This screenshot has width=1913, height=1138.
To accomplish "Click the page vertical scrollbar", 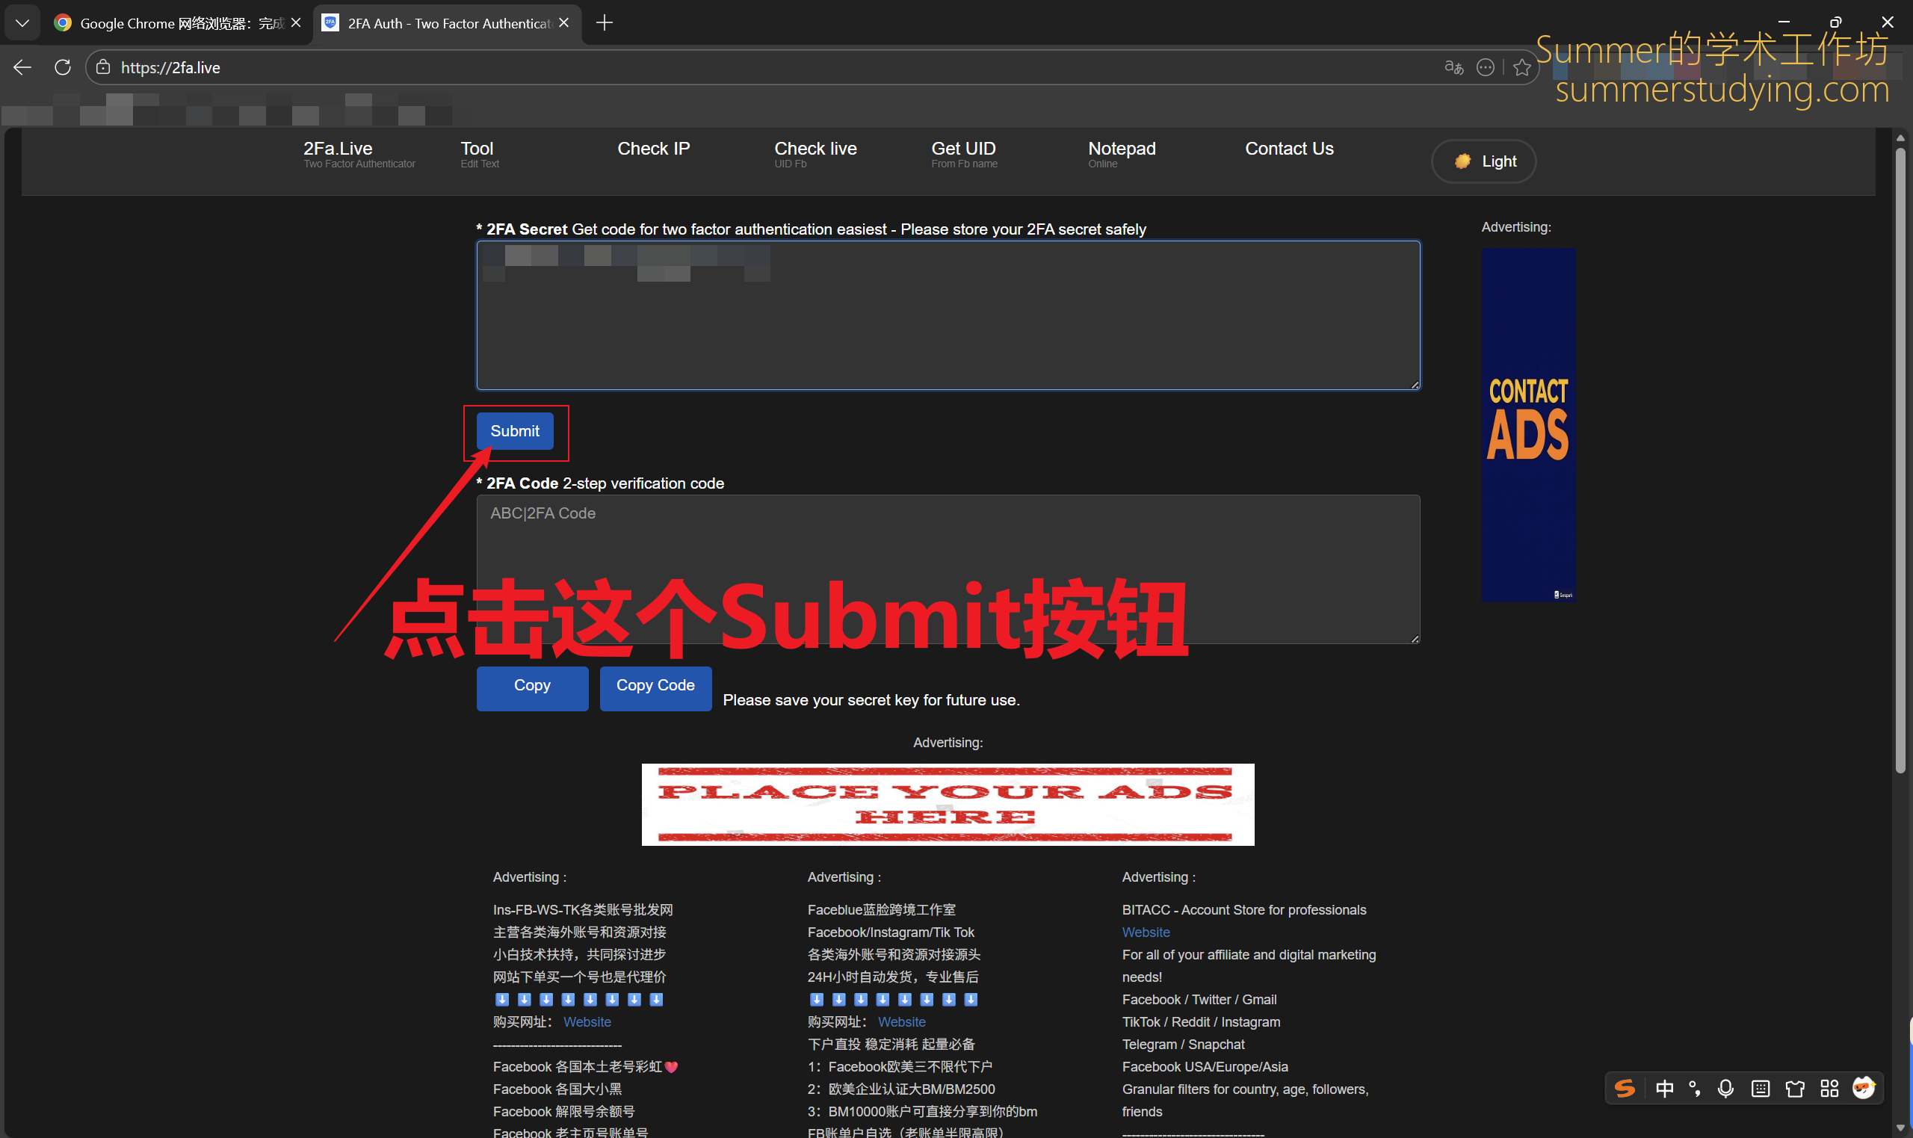I will [x=1900, y=460].
